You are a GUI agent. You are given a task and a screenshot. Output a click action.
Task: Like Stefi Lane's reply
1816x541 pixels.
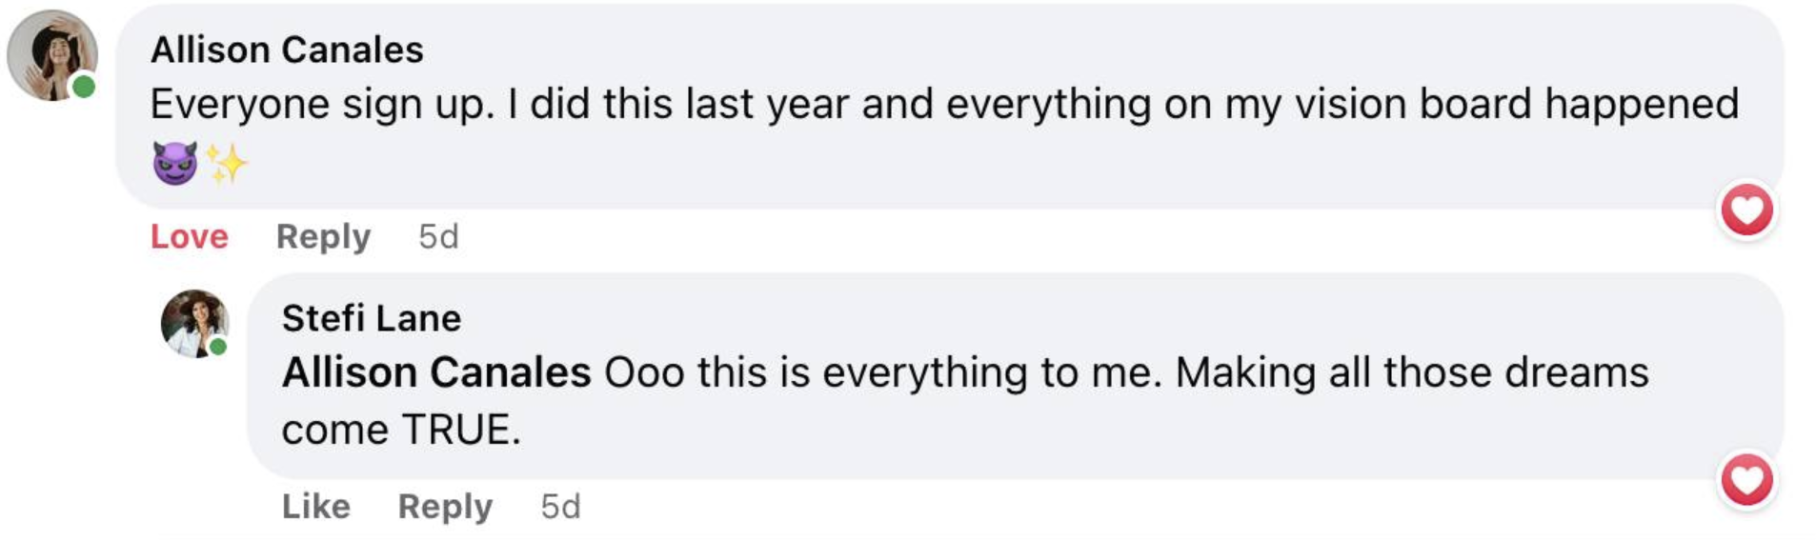pyautogui.click(x=315, y=506)
